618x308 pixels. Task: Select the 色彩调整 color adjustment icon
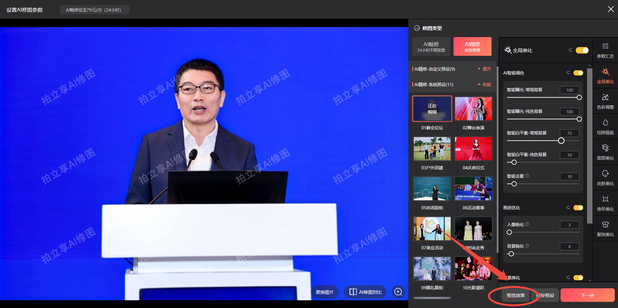point(605,101)
